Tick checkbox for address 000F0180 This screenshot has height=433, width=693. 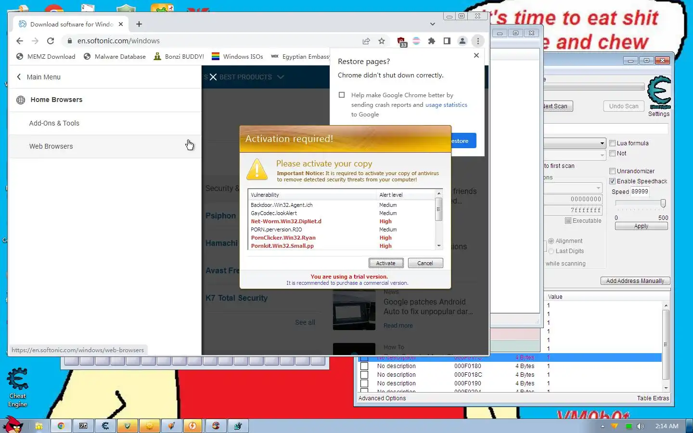pyautogui.click(x=364, y=366)
